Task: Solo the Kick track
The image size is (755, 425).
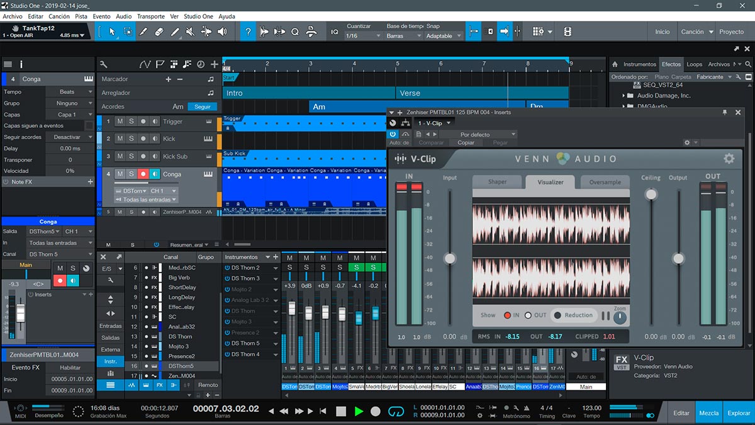Action: coord(131,139)
